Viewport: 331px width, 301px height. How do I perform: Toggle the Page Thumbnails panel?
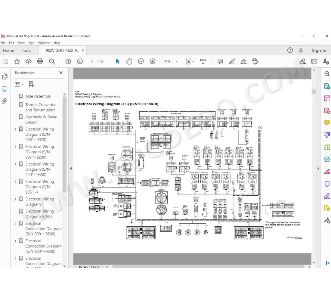pyautogui.click(x=5, y=76)
